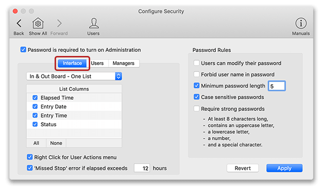Close the Configure Security window
This screenshot has height=188, width=322.
pos(15,11)
